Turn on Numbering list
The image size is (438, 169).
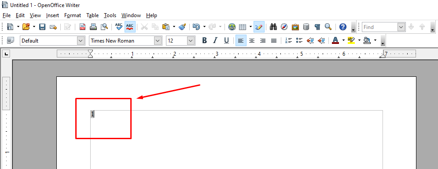[x=288, y=41]
